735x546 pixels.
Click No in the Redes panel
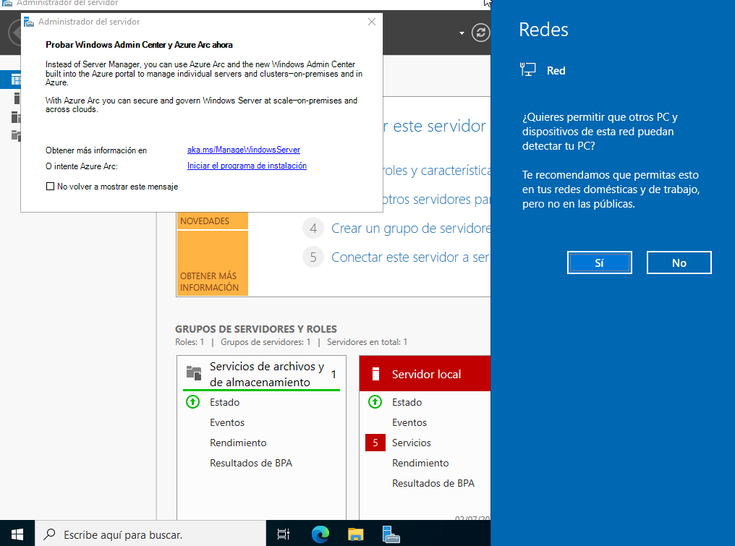679,263
